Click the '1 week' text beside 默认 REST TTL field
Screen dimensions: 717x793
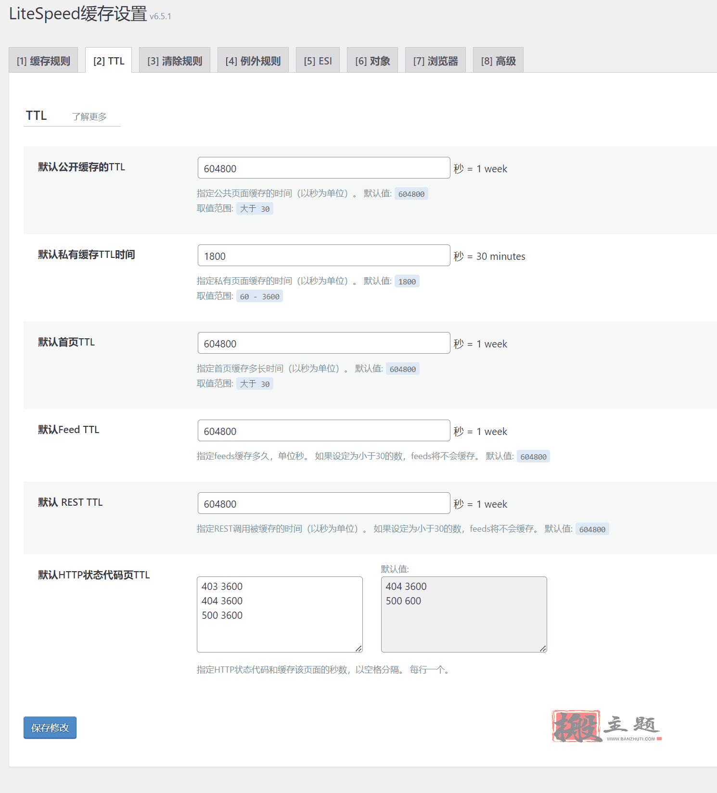(492, 504)
